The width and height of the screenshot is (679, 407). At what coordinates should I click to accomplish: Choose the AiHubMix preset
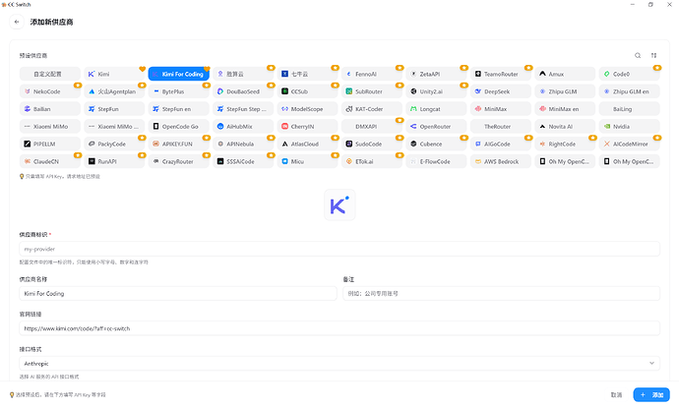[243, 126]
